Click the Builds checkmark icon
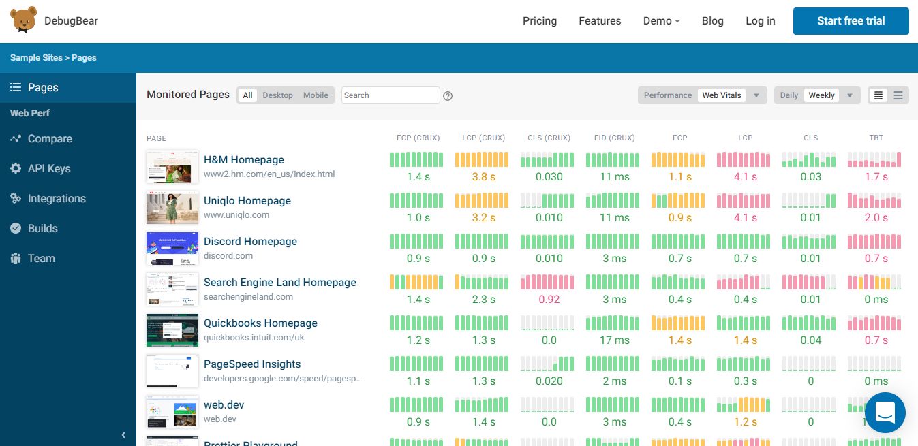 [x=16, y=228]
